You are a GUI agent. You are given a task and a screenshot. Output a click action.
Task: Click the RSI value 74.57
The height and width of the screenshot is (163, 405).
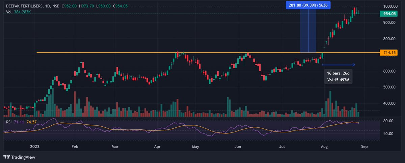tap(32, 122)
